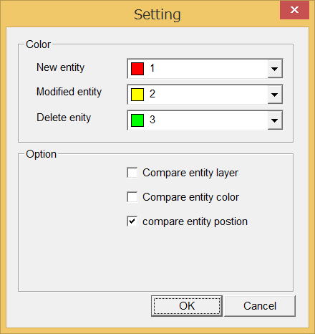
Task: Click the color index value 1 field
Action: coord(198,69)
